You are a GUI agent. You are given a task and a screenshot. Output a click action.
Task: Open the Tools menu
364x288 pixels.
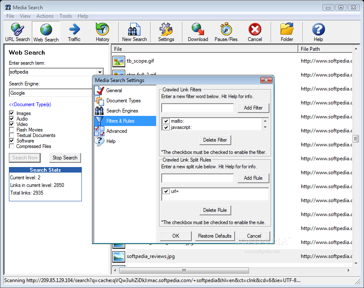65,16
